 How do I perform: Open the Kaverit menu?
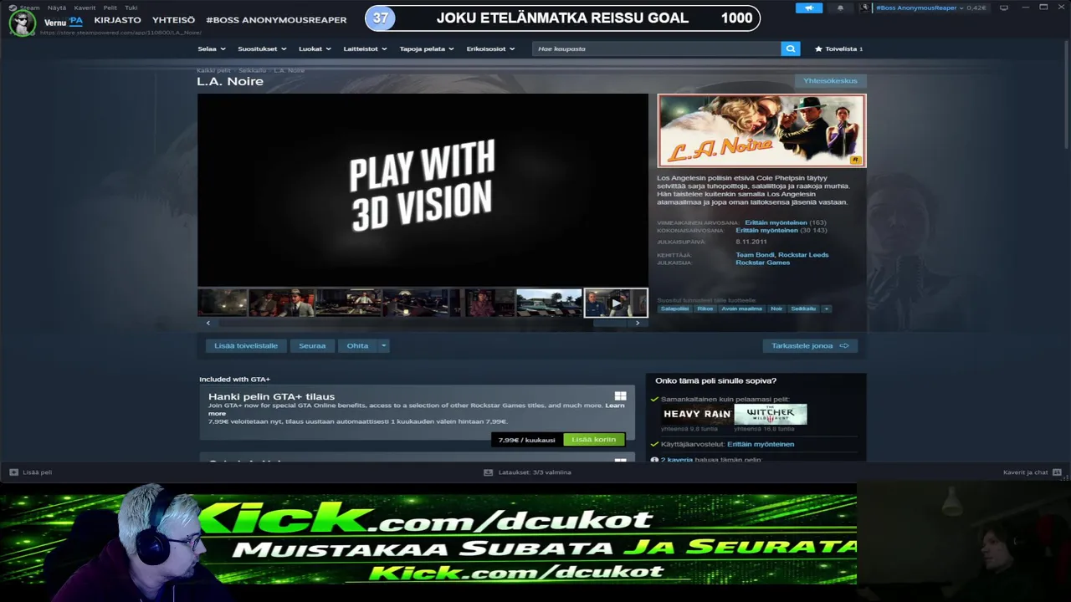pyautogui.click(x=85, y=8)
